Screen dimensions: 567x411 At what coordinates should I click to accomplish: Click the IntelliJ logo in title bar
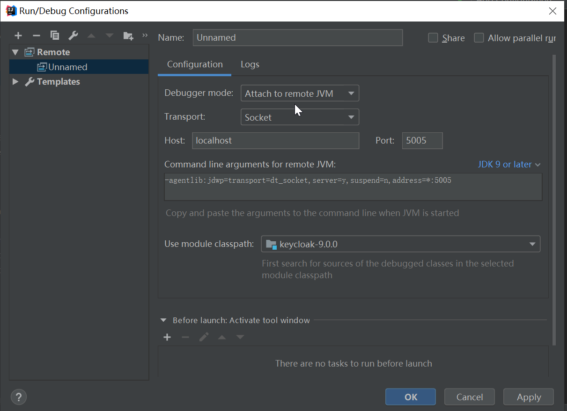coord(11,11)
